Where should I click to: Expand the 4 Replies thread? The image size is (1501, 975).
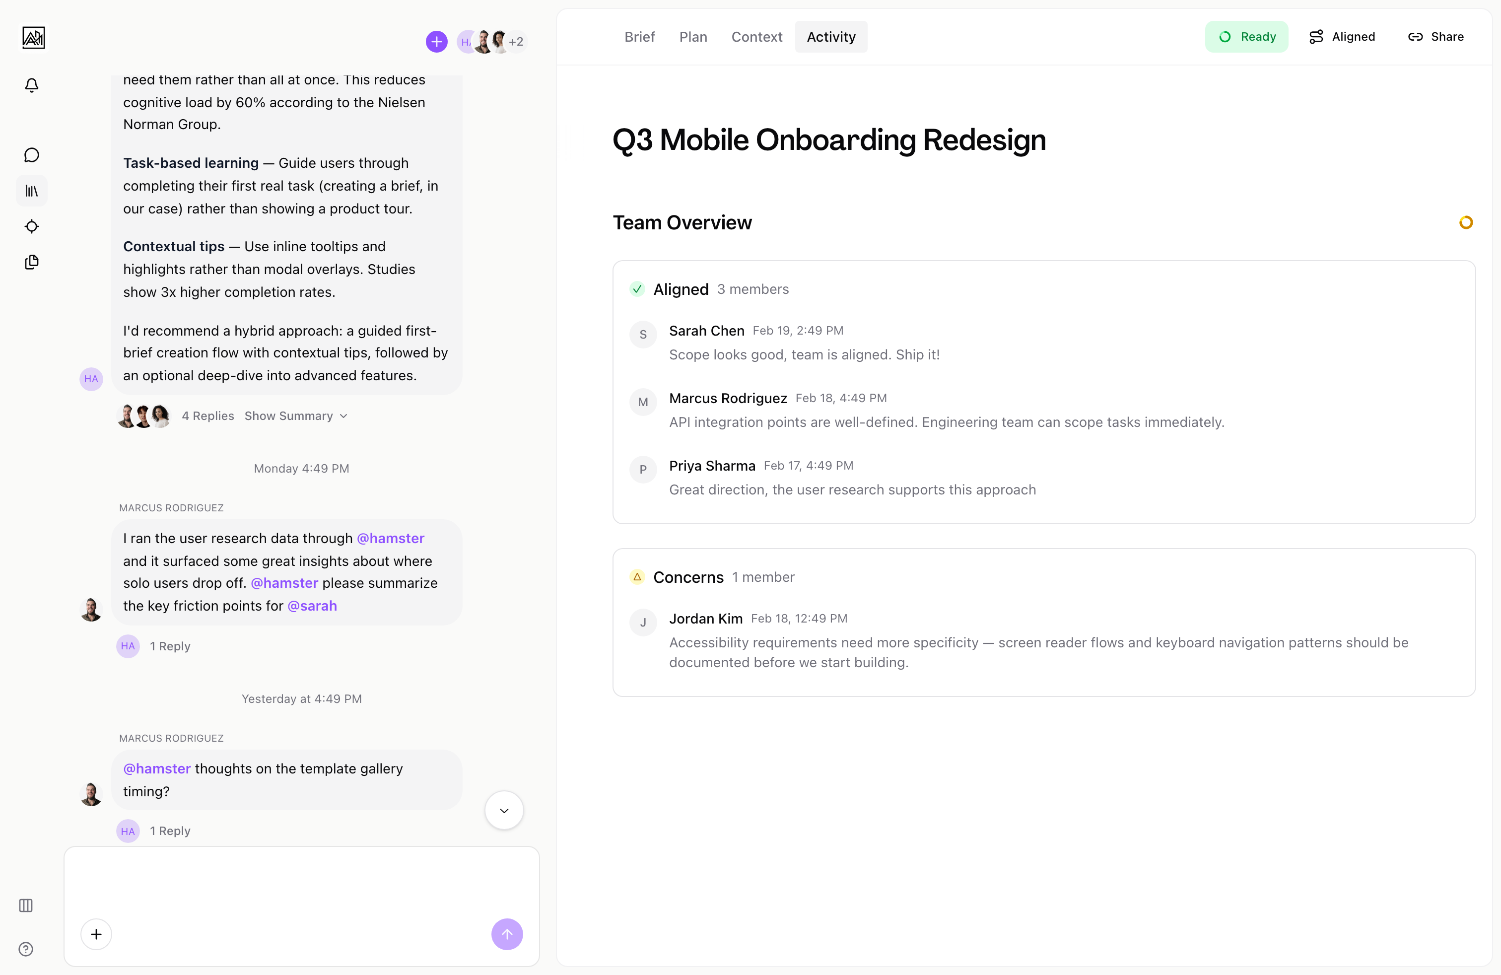point(207,416)
